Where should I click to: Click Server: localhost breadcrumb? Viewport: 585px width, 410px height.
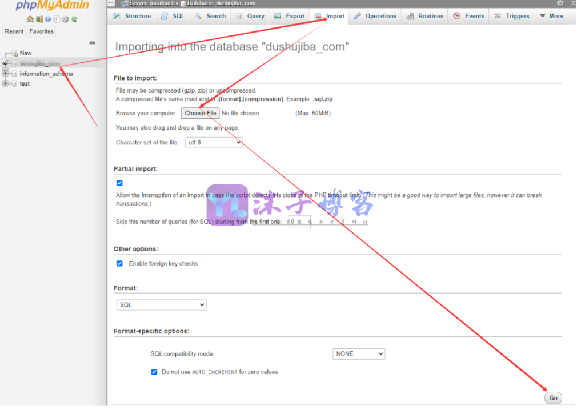coord(151,3)
